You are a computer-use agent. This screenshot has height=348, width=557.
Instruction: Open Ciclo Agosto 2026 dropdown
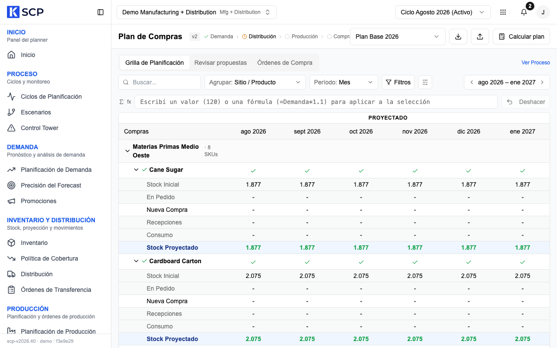click(443, 12)
